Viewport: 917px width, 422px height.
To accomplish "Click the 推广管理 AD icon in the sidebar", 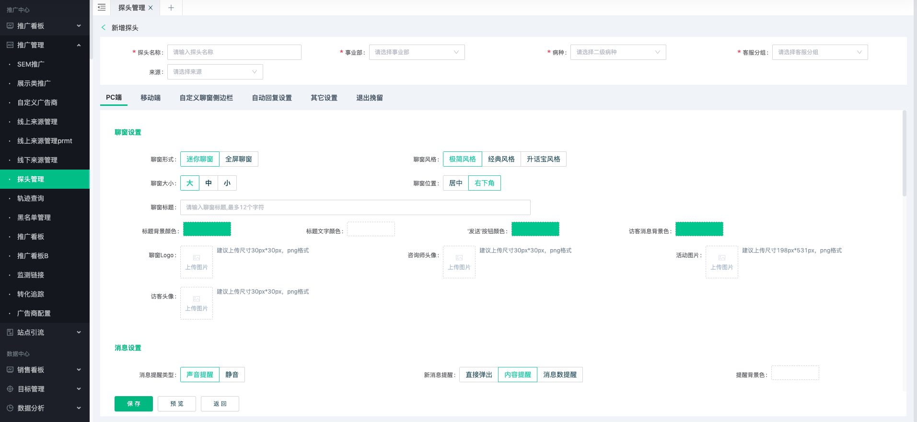I will [10, 45].
